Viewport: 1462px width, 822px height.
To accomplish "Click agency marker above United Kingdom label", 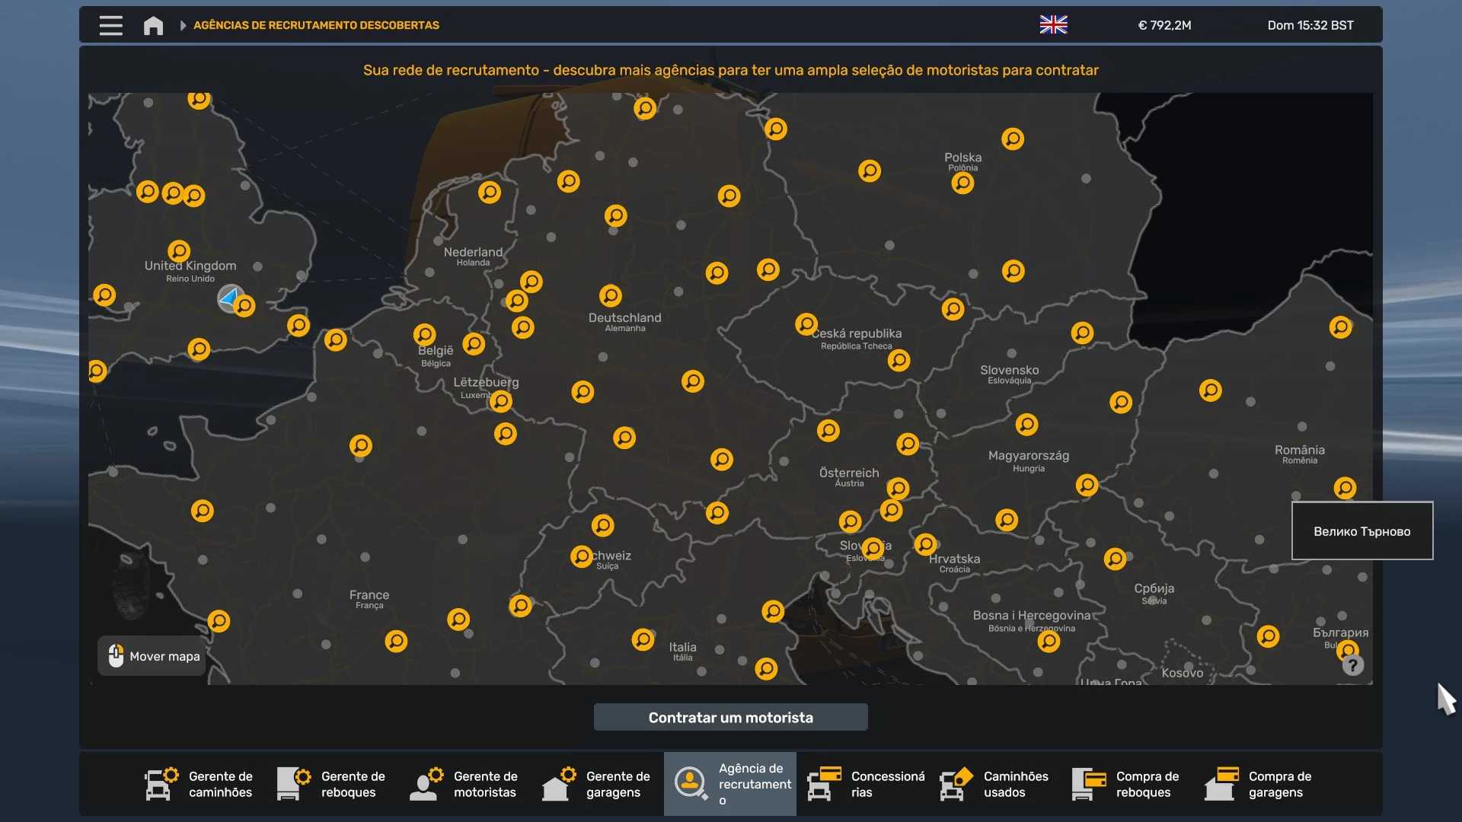I will [x=179, y=250].
